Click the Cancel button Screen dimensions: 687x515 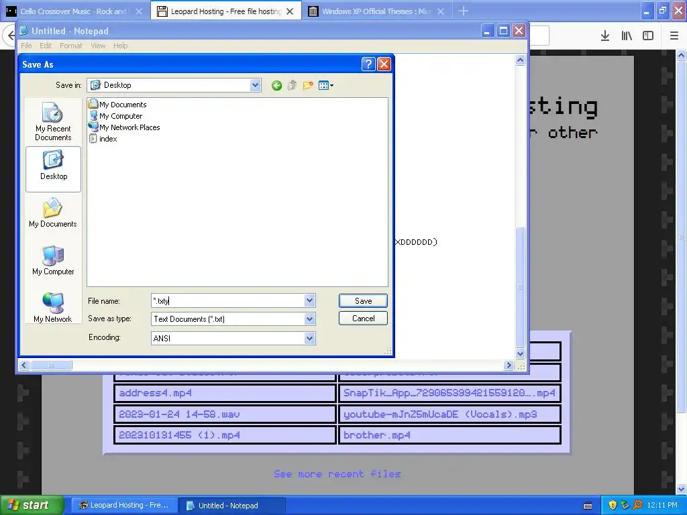pos(363,319)
